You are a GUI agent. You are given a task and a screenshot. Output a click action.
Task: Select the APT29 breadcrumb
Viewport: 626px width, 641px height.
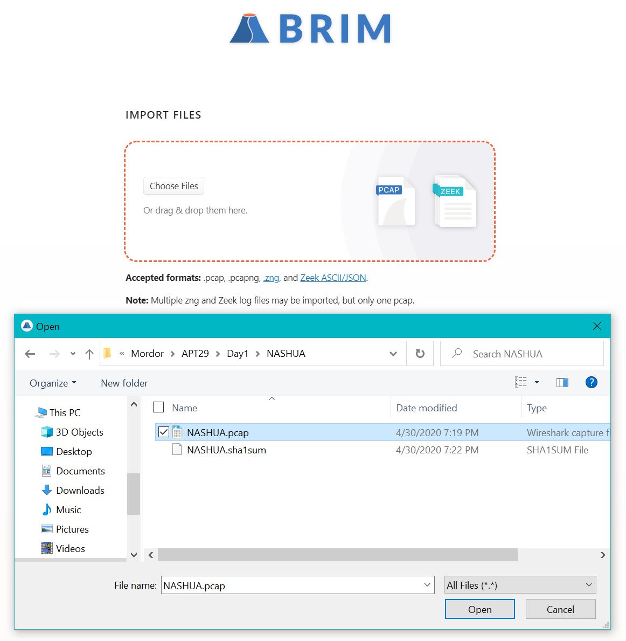(x=195, y=353)
